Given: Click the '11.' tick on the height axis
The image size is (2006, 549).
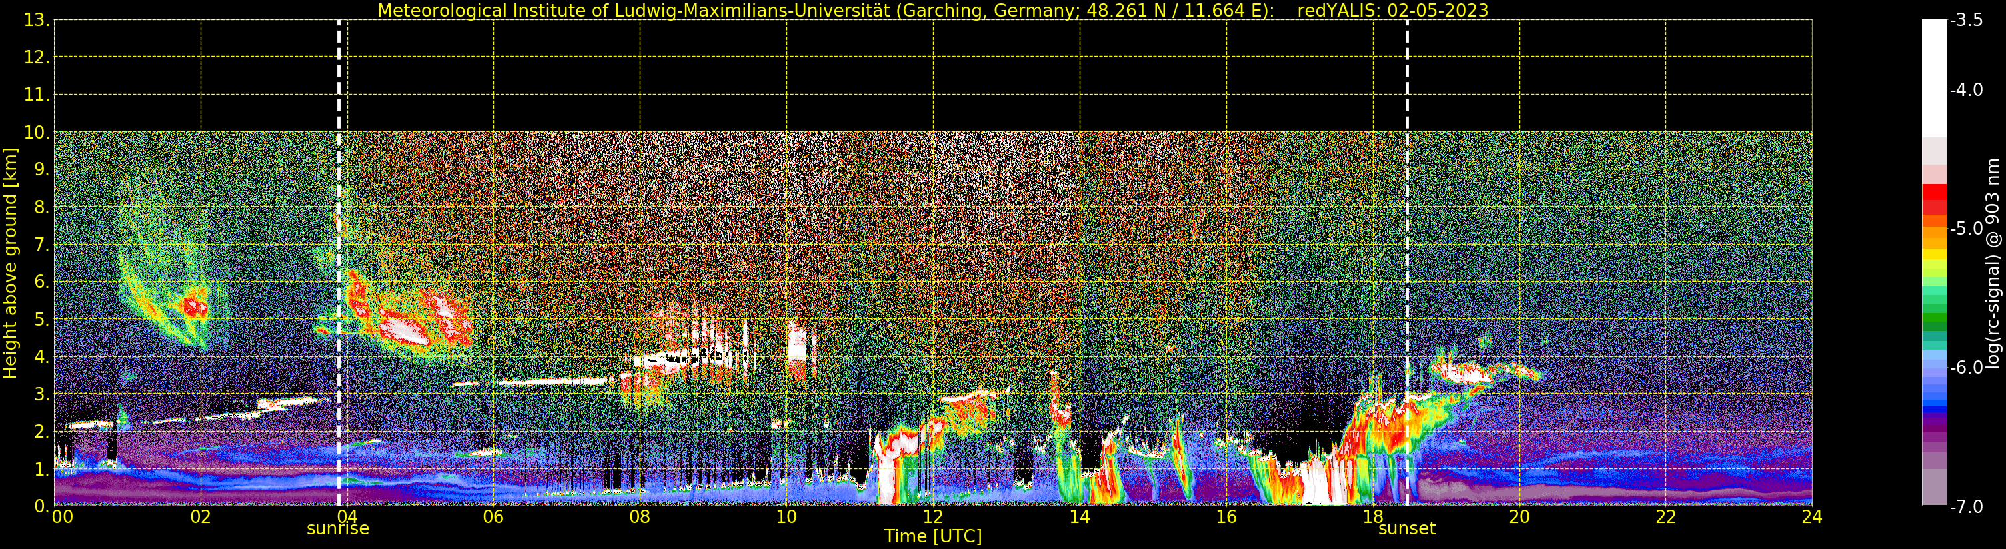Looking at the screenshot, I should point(37,95).
